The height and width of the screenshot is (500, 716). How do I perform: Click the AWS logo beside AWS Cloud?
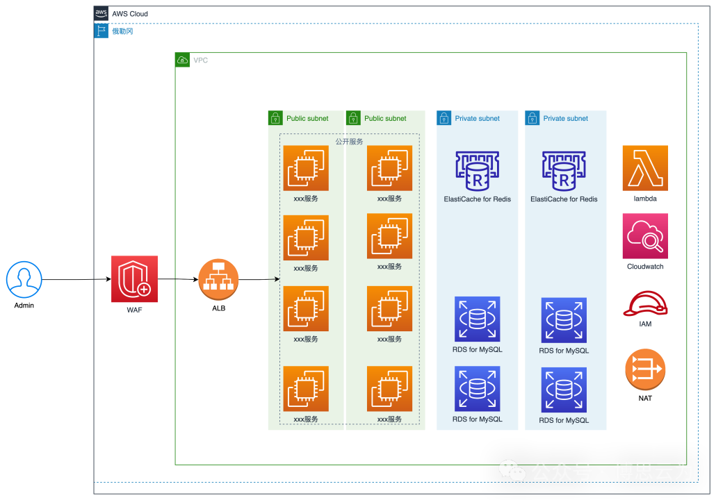click(101, 13)
